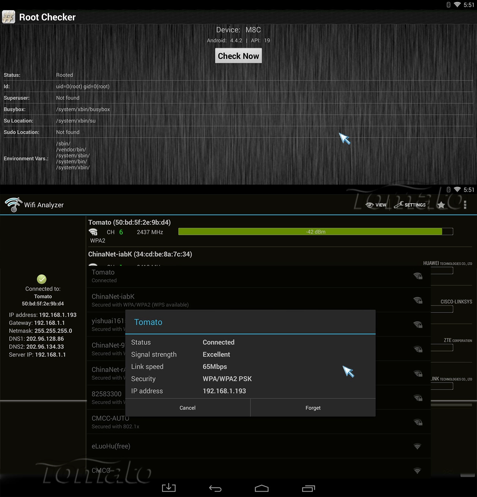Click the wifi signal icon for CMCC-AUTO
477x497 pixels.
pos(418,422)
